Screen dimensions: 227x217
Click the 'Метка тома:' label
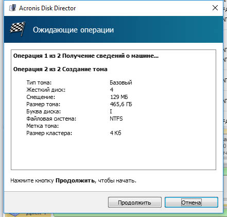pos(43,126)
